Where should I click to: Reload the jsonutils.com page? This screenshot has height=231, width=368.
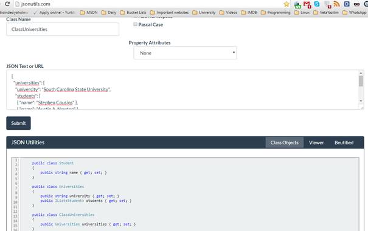click(7, 4)
